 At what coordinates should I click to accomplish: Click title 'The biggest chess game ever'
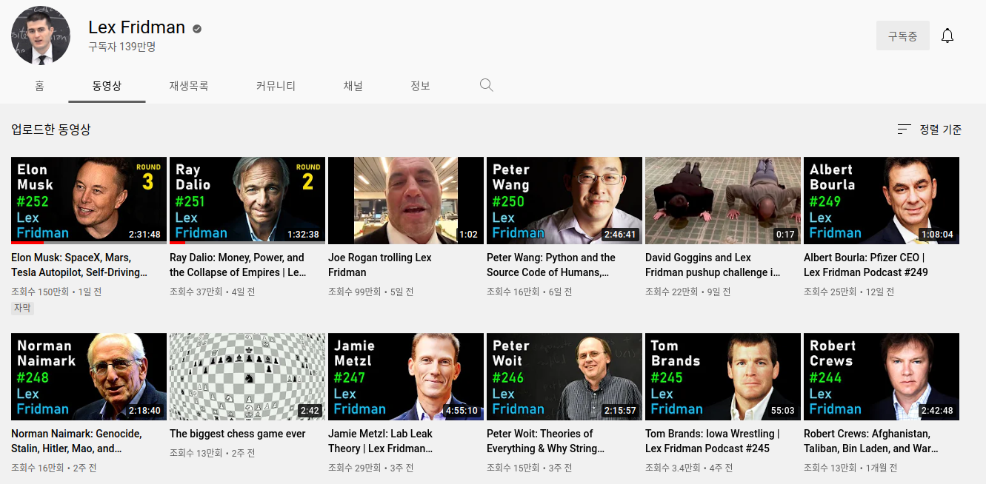[x=238, y=434]
